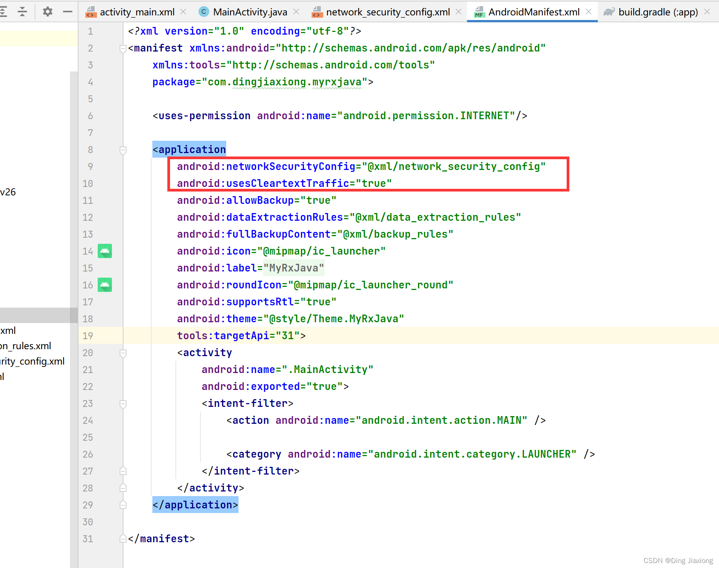Click the xmlns:tools attribute line

(x=294, y=65)
